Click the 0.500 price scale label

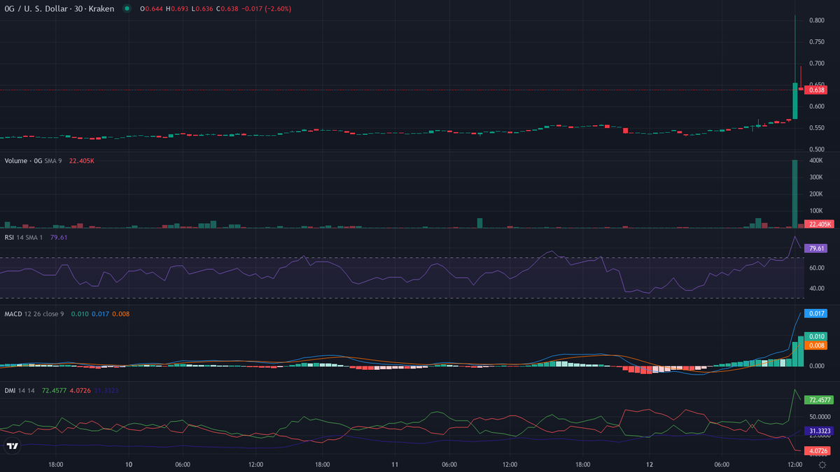click(x=816, y=150)
